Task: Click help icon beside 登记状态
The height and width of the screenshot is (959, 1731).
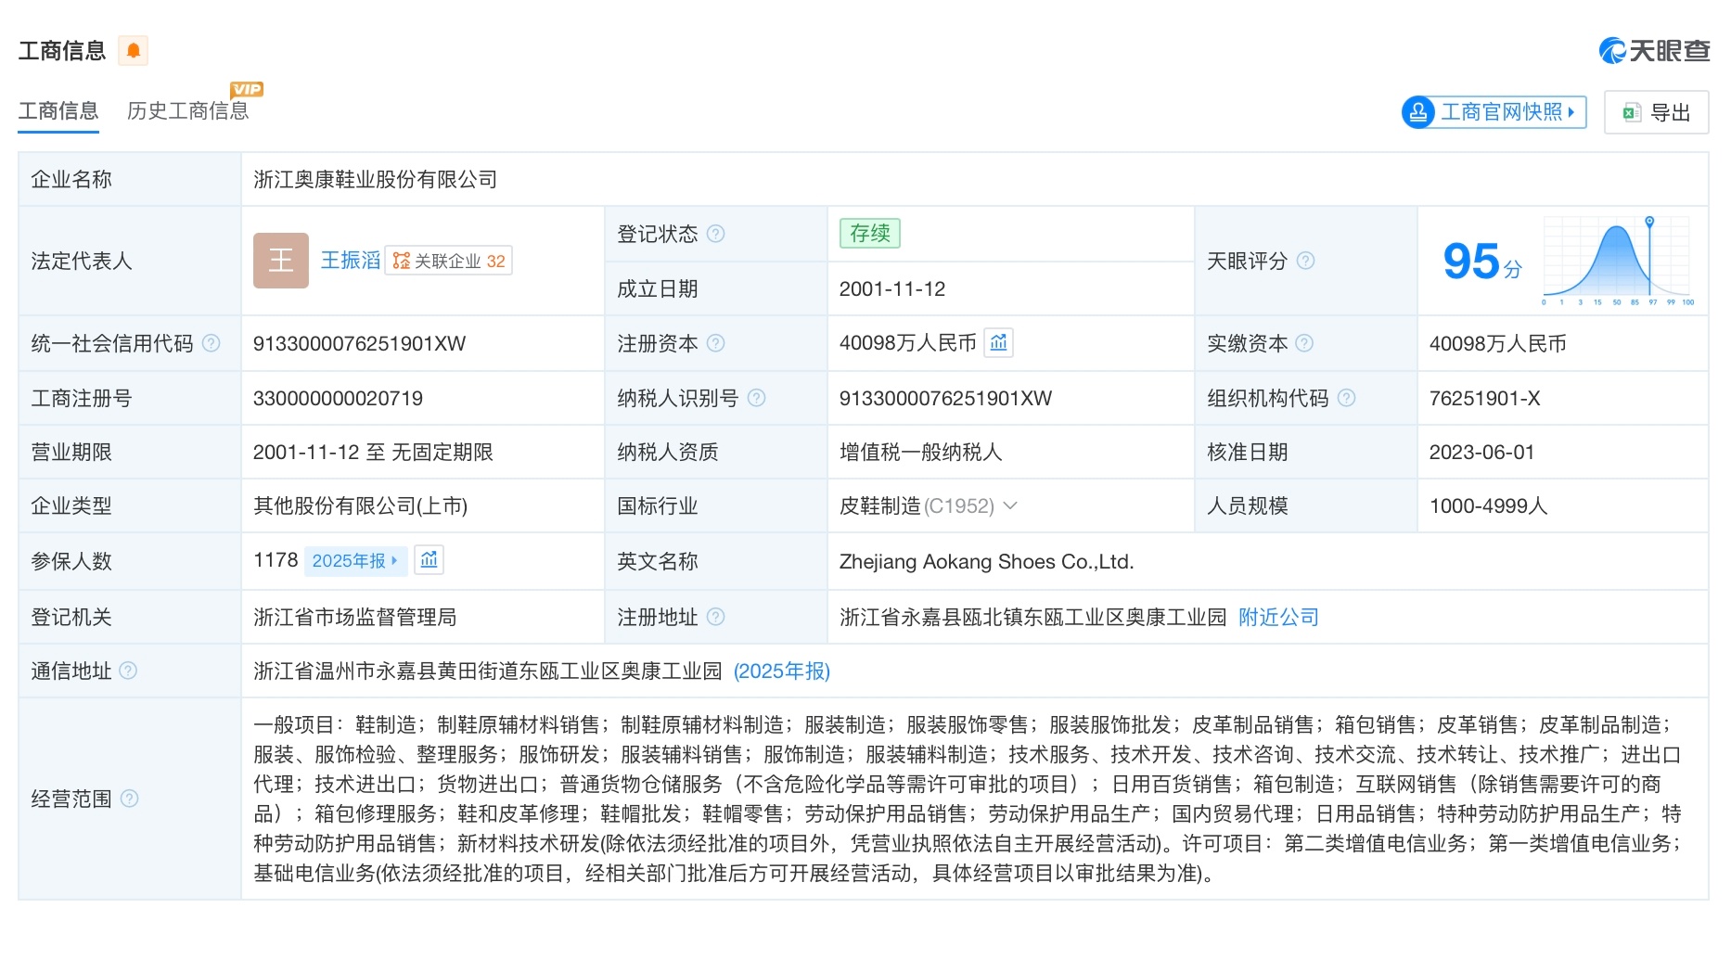Action: [716, 234]
